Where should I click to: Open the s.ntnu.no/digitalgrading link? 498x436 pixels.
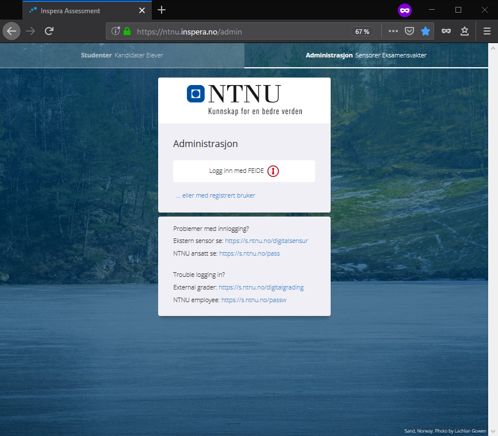point(261,287)
